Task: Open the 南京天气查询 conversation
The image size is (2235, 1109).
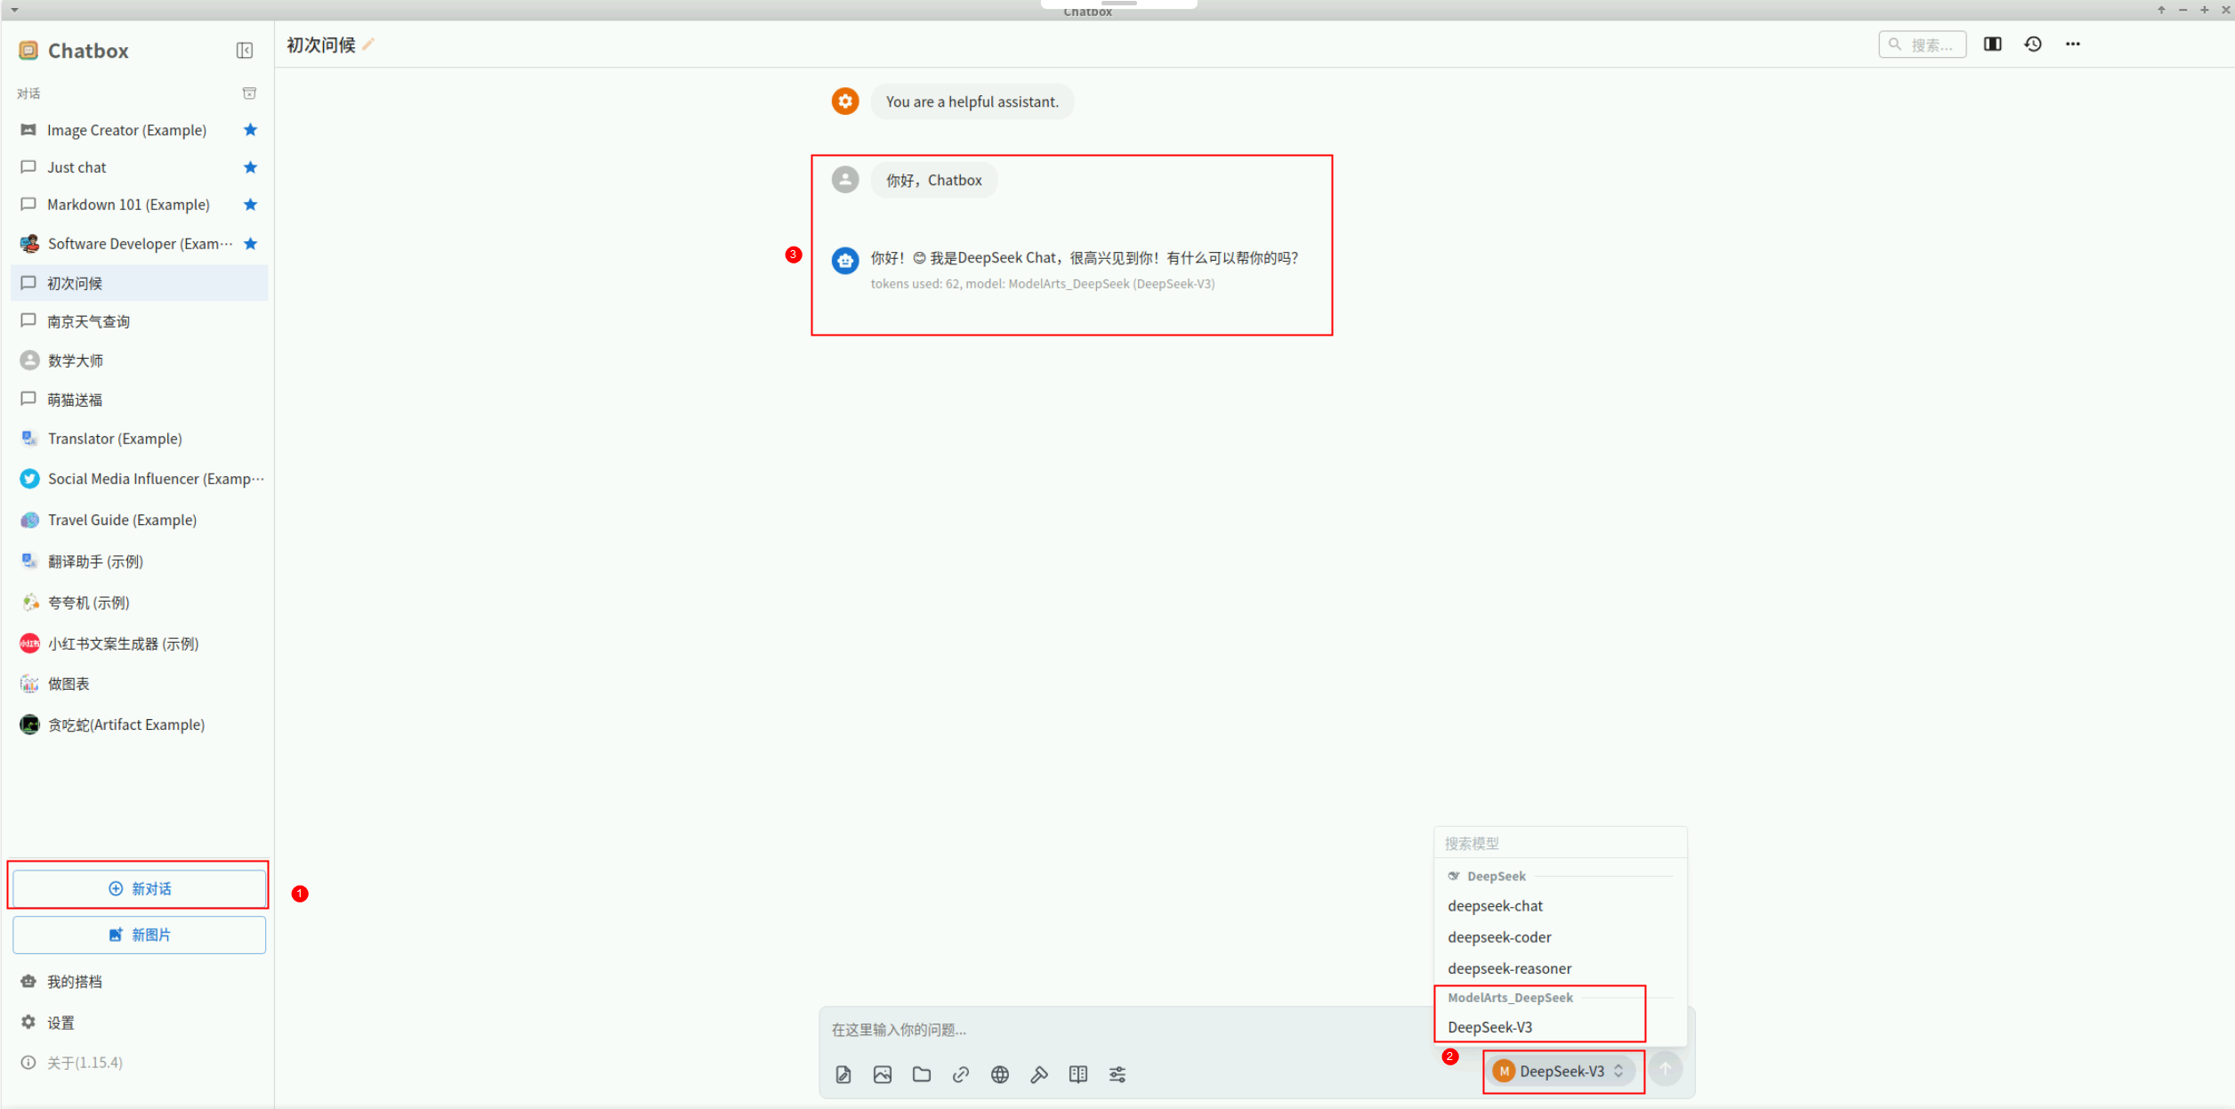Action: click(88, 321)
